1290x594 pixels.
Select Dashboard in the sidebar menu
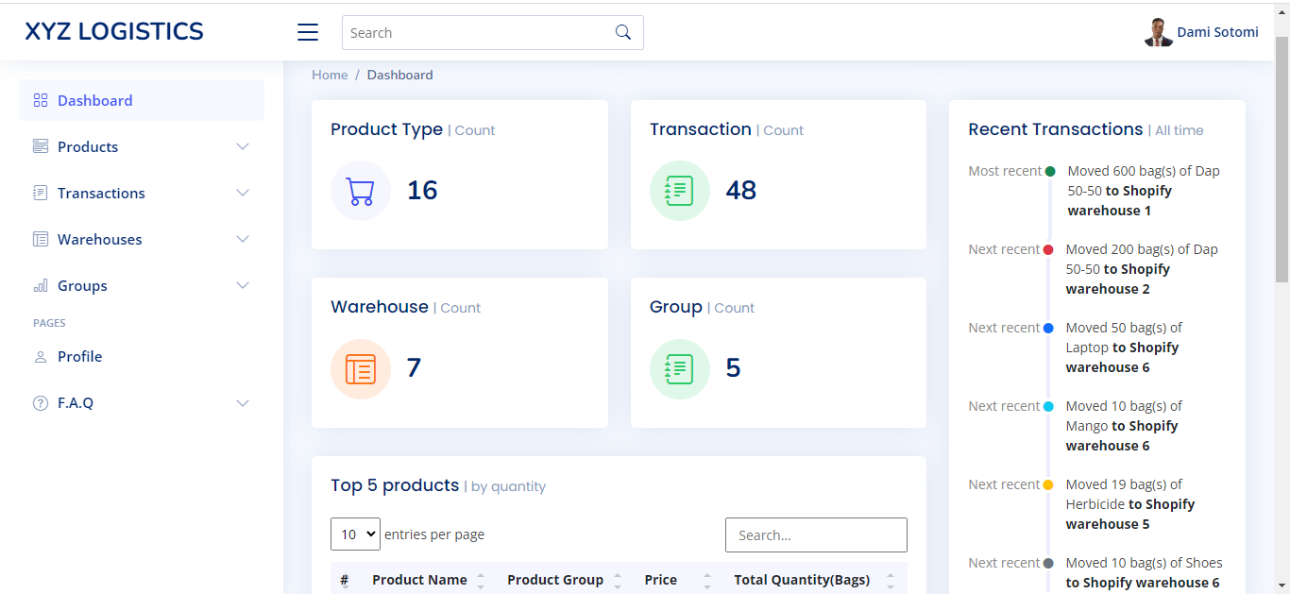pos(94,100)
